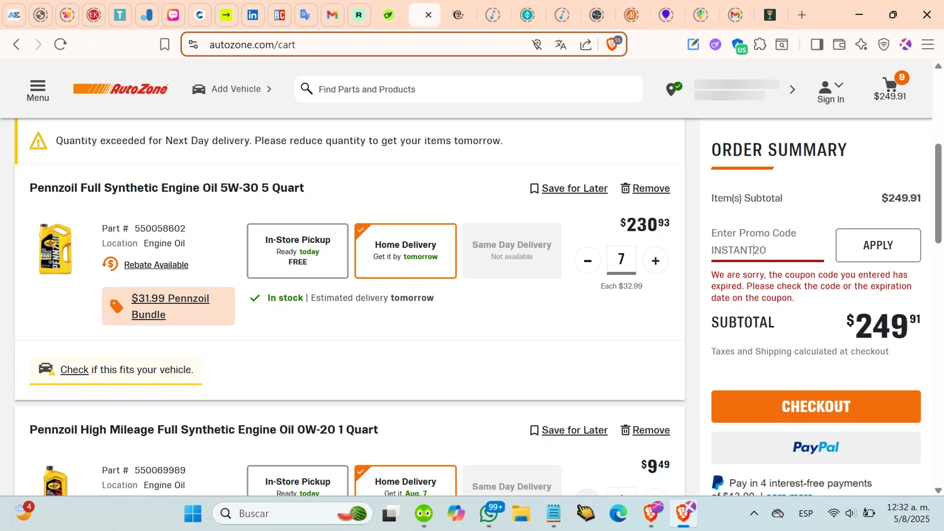Click the translate page icon in address bar
Image resolution: width=944 pixels, height=531 pixels.
(x=561, y=45)
